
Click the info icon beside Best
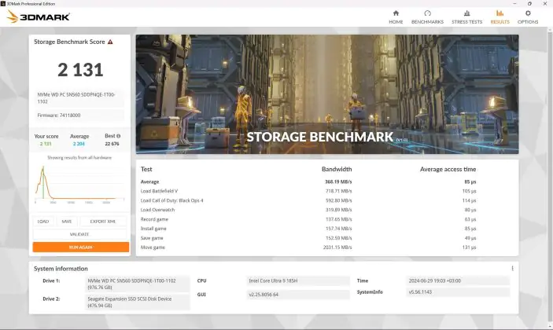(x=119, y=136)
